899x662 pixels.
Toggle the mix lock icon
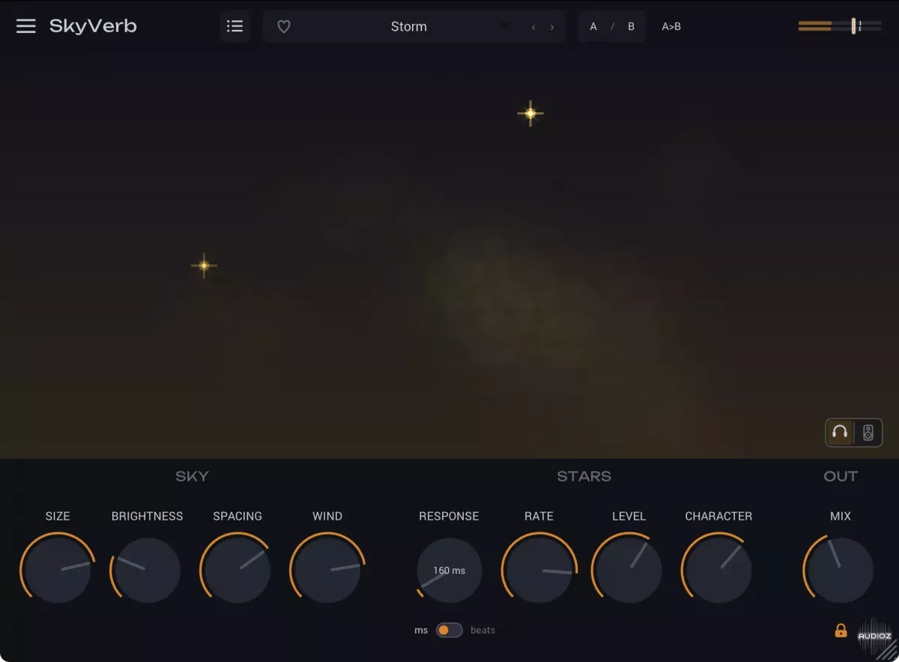[841, 631]
